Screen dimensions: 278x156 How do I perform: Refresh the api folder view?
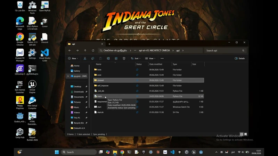93,50
